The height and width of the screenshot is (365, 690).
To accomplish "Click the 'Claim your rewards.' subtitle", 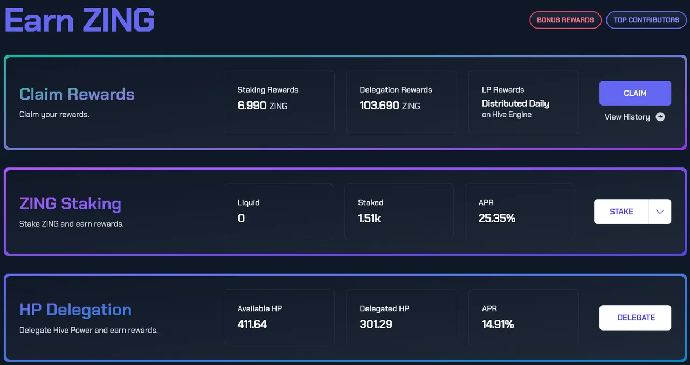I will click(54, 115).
